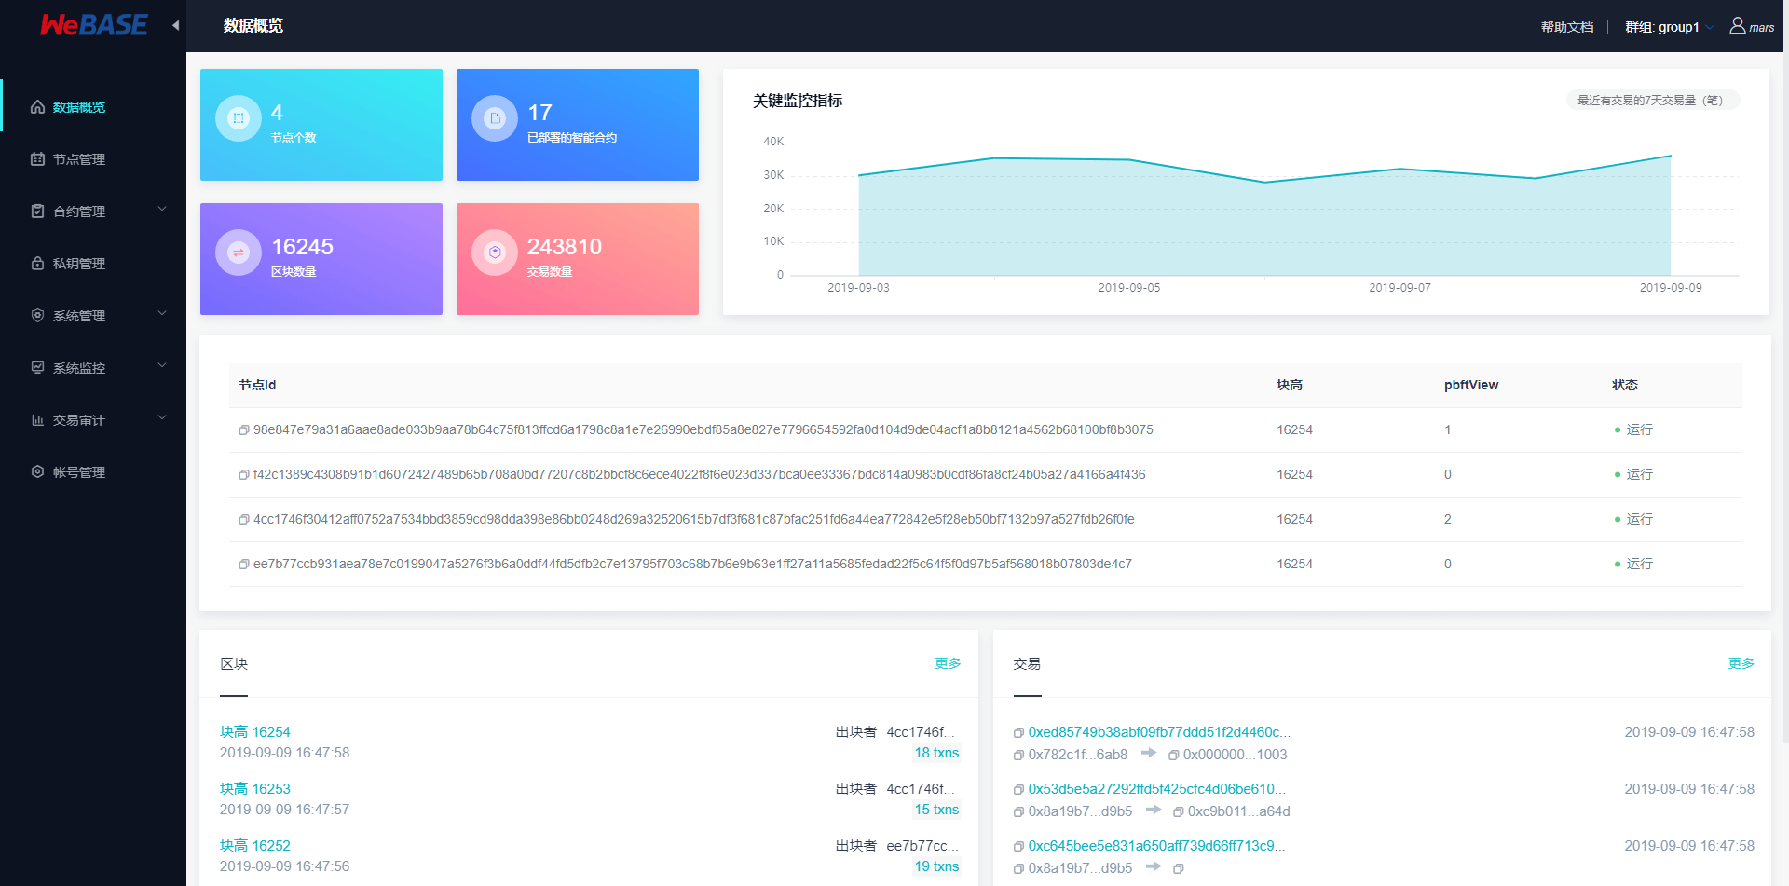This screenshot has height=886, width=1789.
Task: Open the 群组 group1 dropdown
Action: coord(1670,27)
